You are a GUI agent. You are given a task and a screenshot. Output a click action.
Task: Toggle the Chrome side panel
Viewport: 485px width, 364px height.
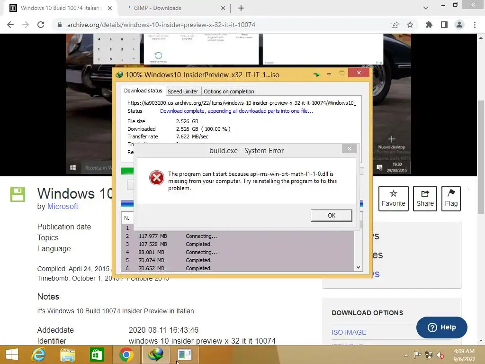point(444,25)
